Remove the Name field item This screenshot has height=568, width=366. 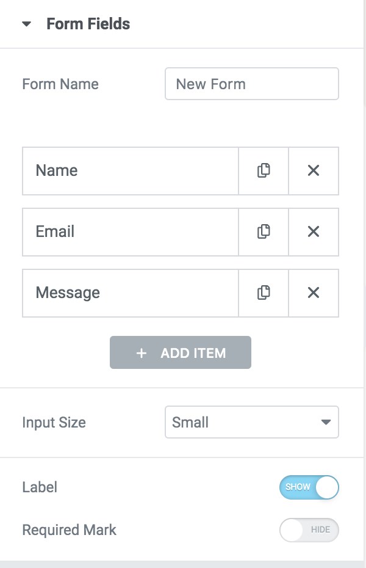(x=314, y=170)
